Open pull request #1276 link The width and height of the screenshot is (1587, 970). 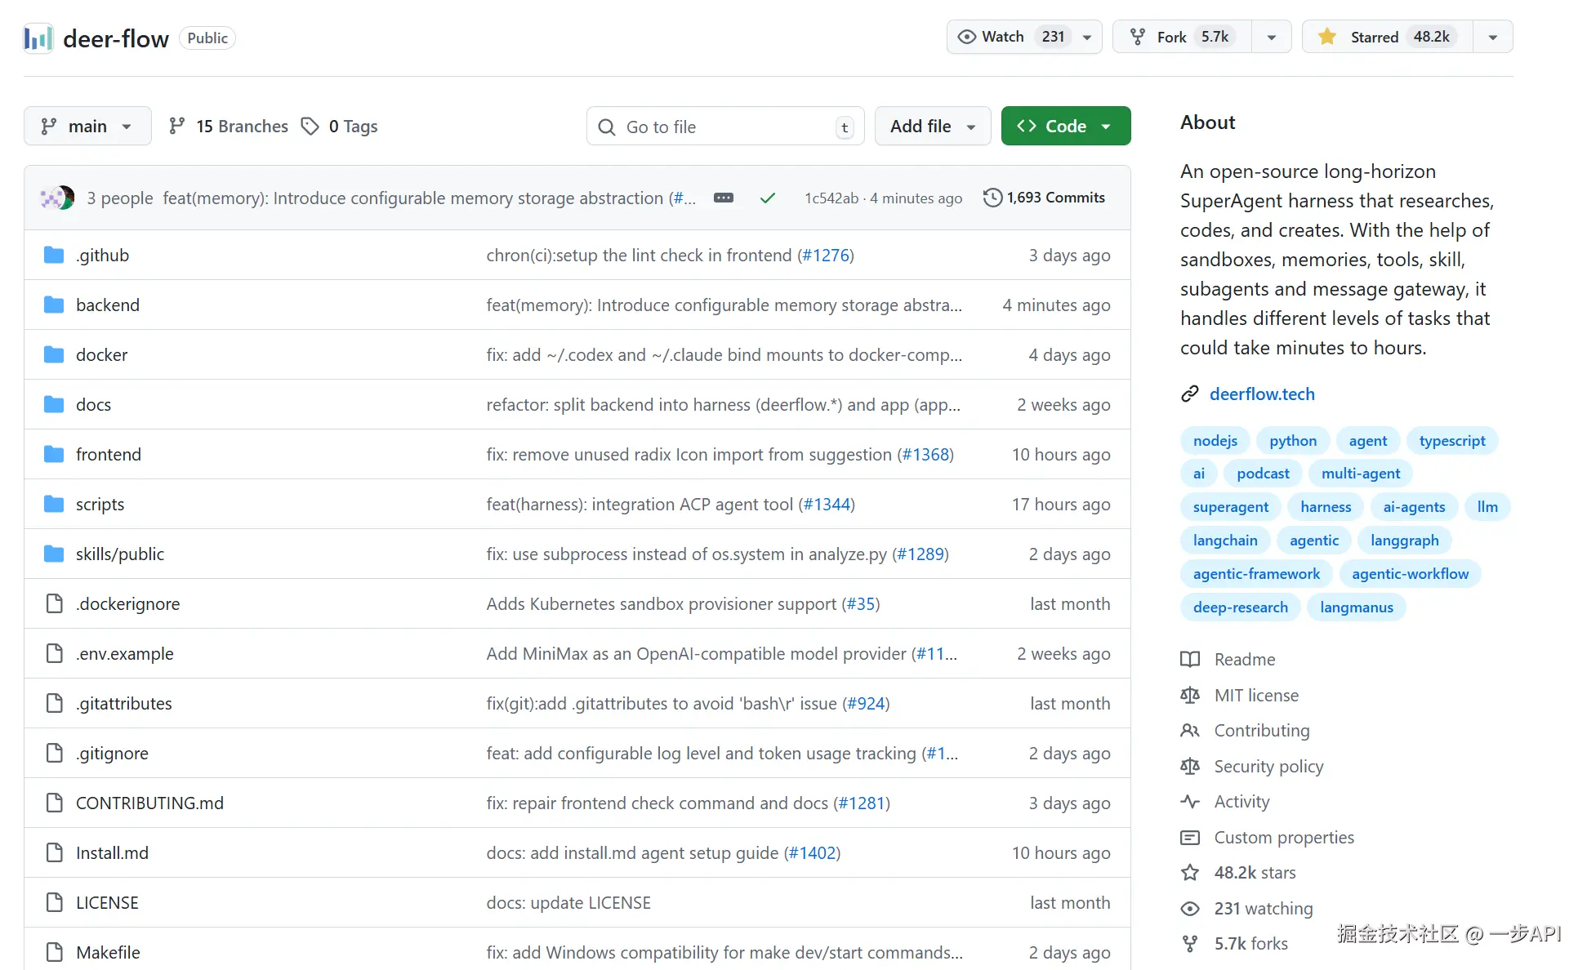[826, 256]
